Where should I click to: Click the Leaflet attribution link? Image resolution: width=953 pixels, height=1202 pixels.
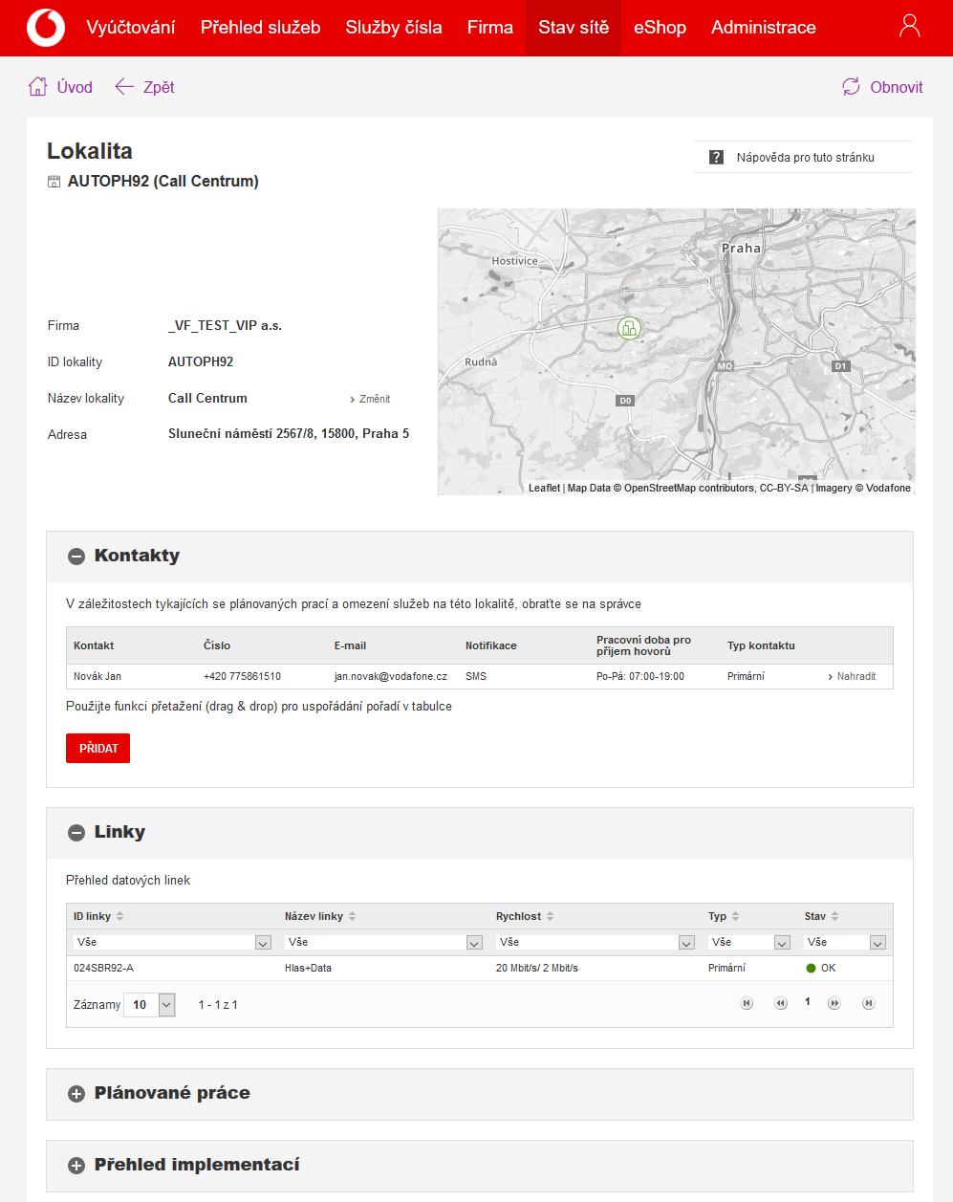pos(544,488)
